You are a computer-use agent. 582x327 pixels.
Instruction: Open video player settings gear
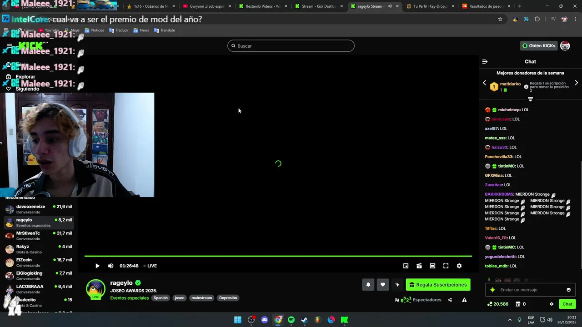[x=459, y=266]
